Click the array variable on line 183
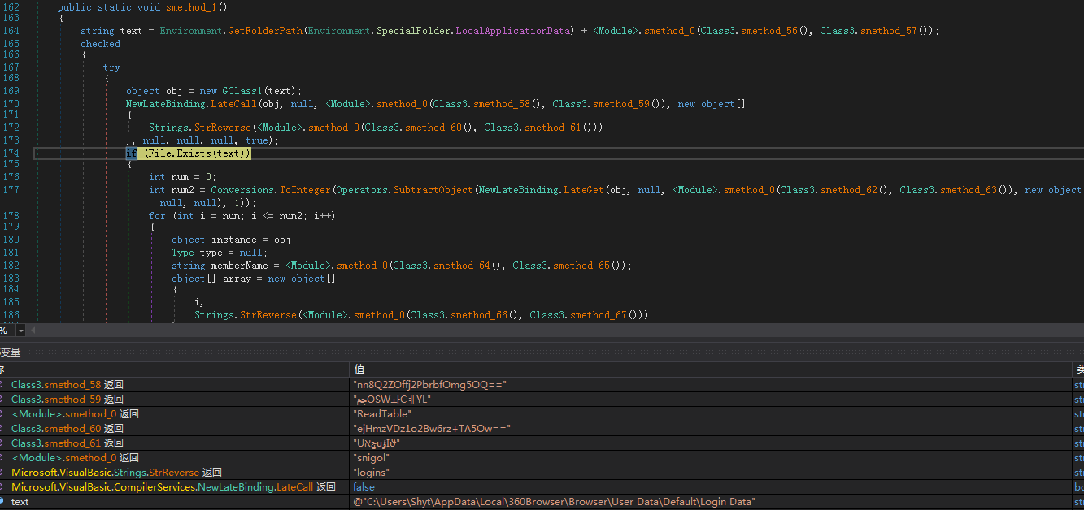 [x=237, y=279]
